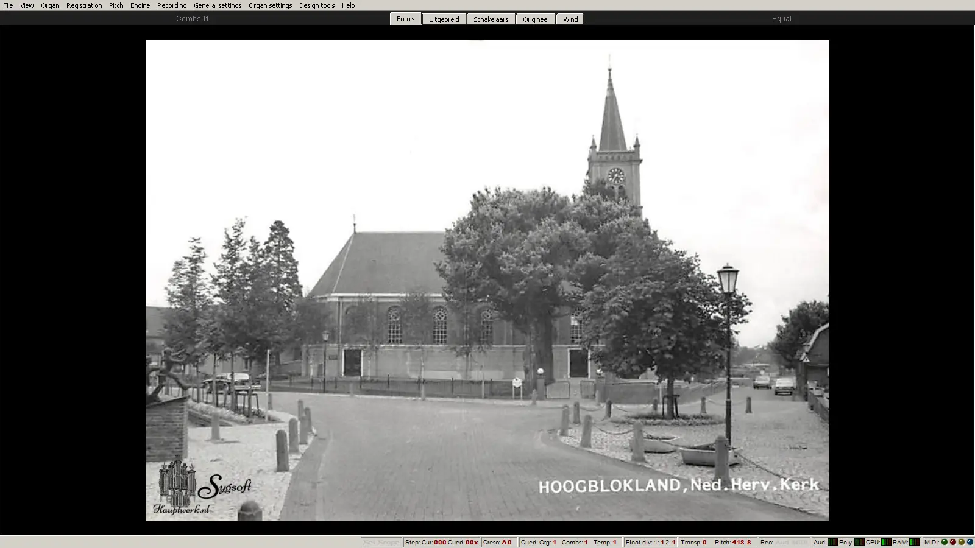Click the red MIDI status indicator
Viewport: 975px width, 548px height.
coord(953,542)
